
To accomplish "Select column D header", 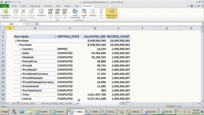I will [95, 28].
